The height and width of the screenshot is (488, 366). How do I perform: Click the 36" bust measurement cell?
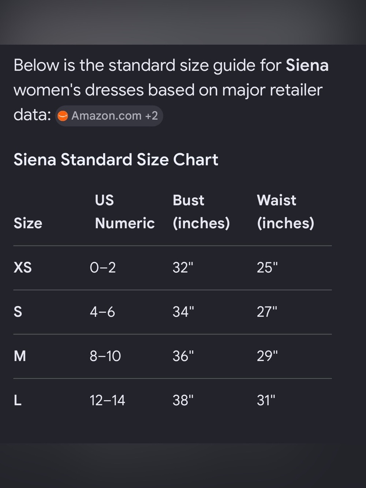coord(183,356)
